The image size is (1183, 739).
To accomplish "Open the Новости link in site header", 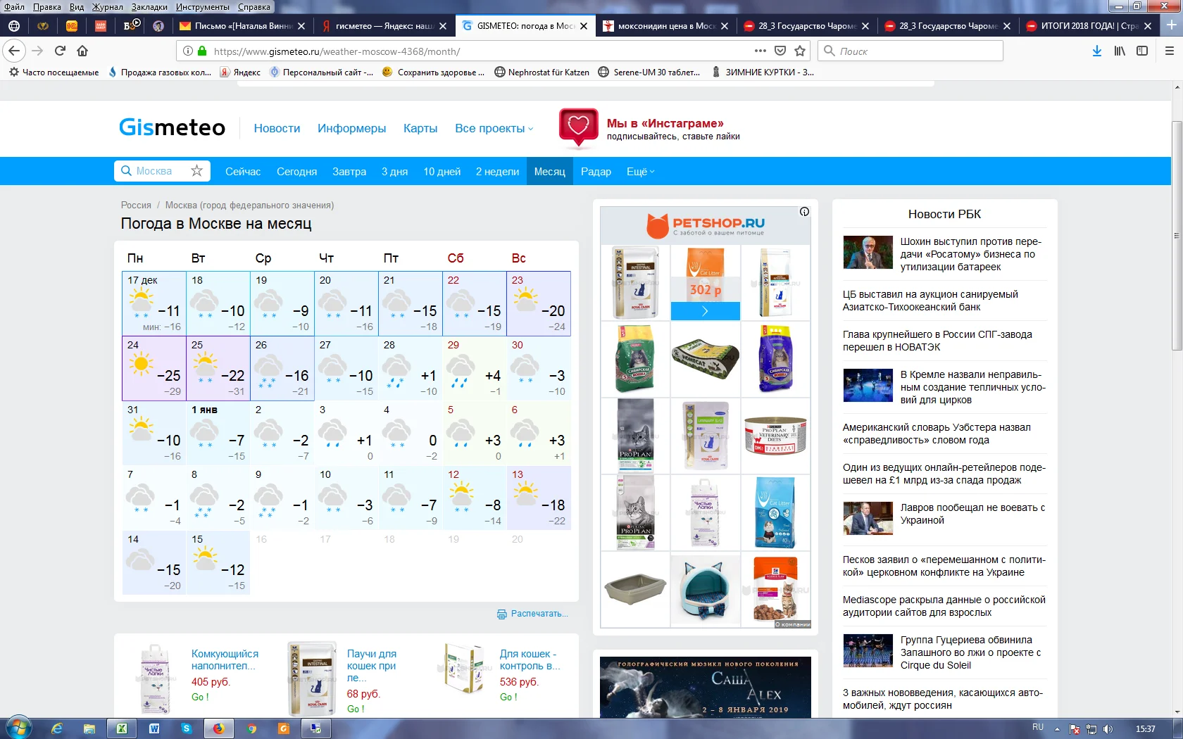I will coord(277,128).
